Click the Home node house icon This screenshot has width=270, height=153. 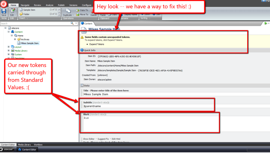pos(16,36)
